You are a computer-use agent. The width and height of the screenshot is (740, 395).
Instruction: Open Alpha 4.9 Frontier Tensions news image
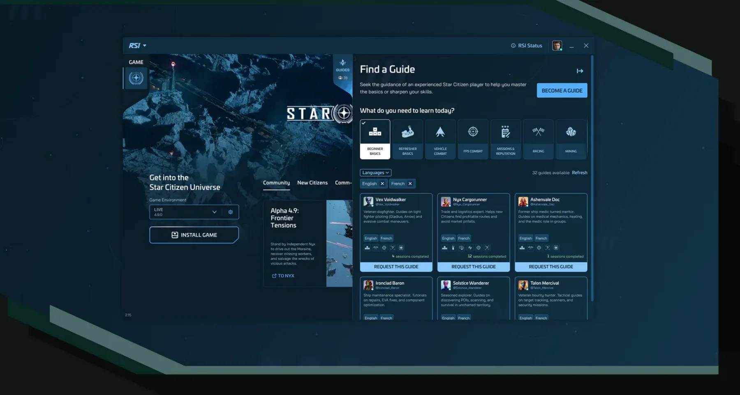point(339,243)
